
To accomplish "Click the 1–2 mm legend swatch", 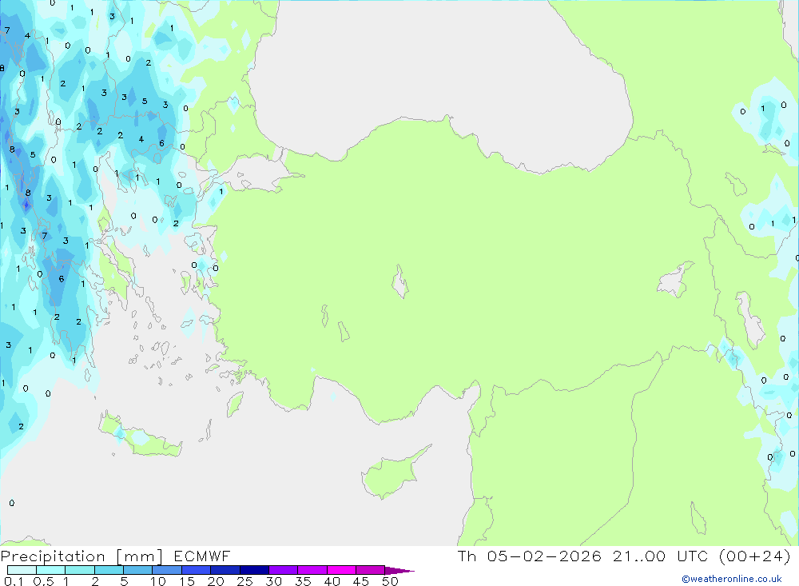I will (x=79, y=570).
